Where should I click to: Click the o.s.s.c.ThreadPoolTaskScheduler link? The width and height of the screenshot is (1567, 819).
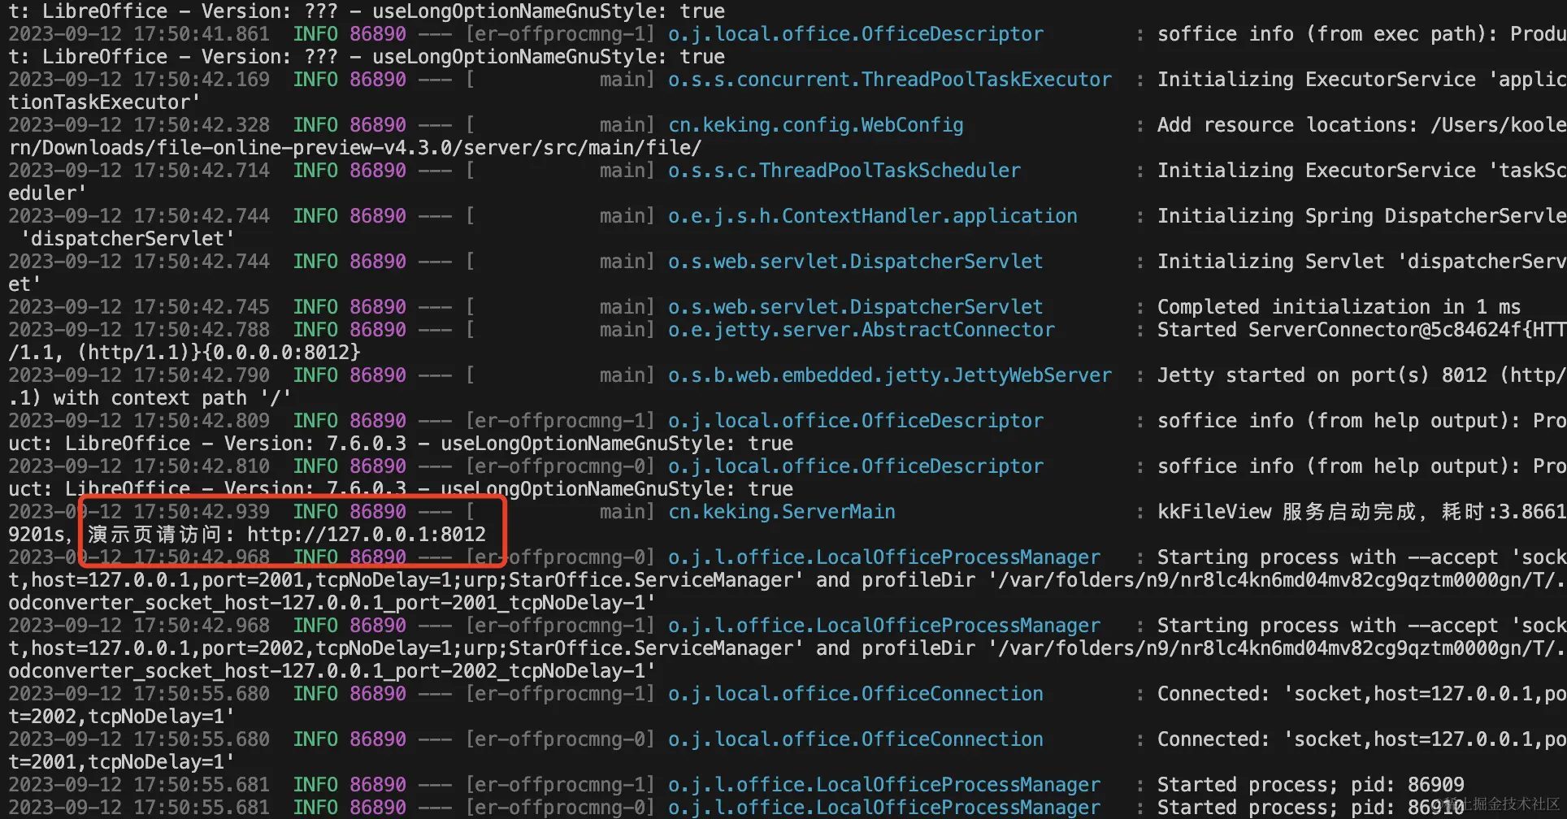(x=845, y=170)
